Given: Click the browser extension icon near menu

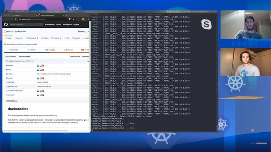Looking at the screenshot, I should (x=83, y=19).
